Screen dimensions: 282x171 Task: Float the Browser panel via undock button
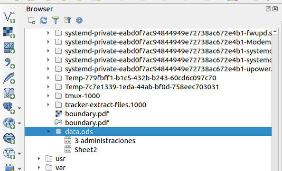click(268, 9)
